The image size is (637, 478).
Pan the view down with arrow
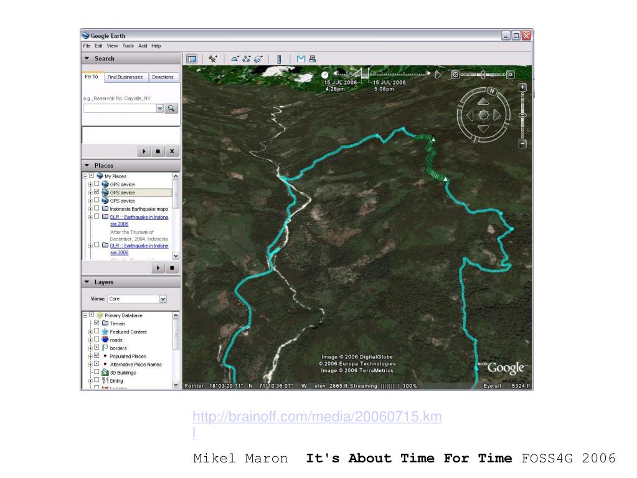[483, 129]
